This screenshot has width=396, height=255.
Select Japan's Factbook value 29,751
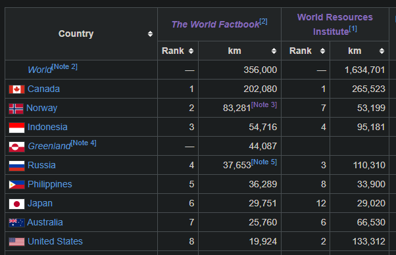coord(263,203)
